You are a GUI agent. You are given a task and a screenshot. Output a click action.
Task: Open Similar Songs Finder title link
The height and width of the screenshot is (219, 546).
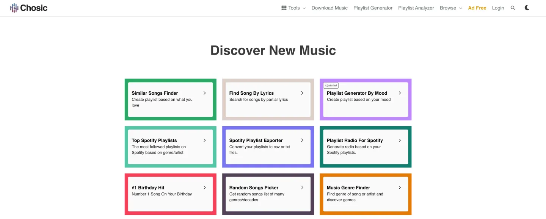(x=155, y=93)
